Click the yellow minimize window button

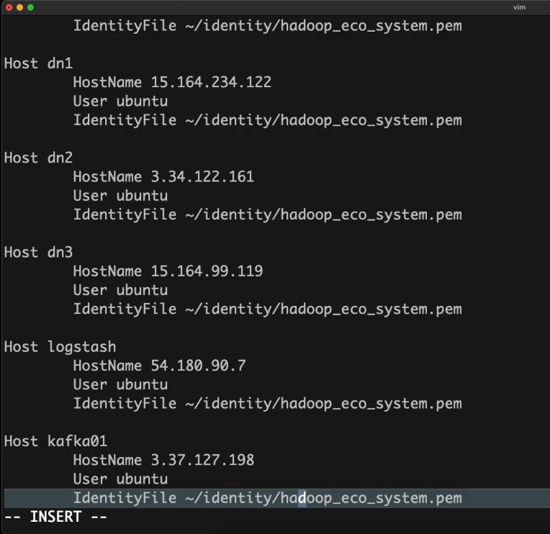[x=20, y=7]
